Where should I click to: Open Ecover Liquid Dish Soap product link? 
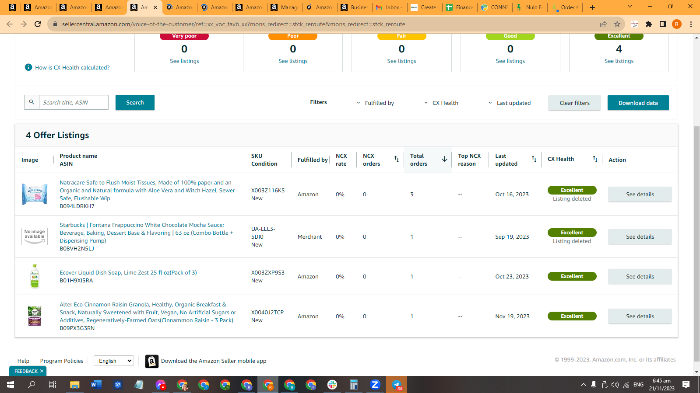click(x=128, y=273)
